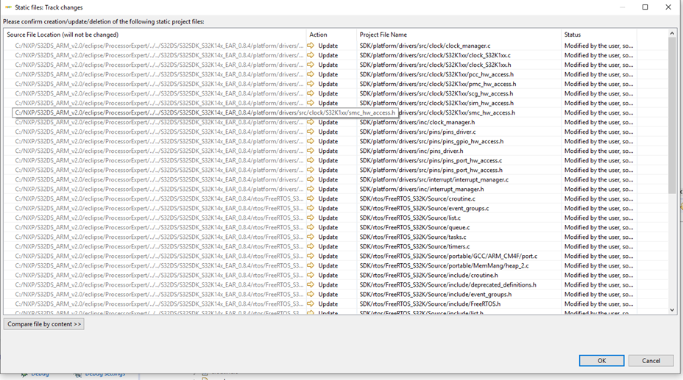Click update arrow icon for clock_manager.h row

click(311, 122)
